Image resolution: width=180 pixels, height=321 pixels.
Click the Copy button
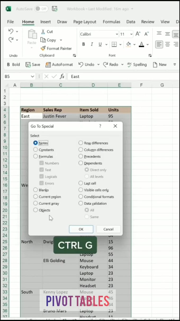pyautogui.click(x=48, y=40)
